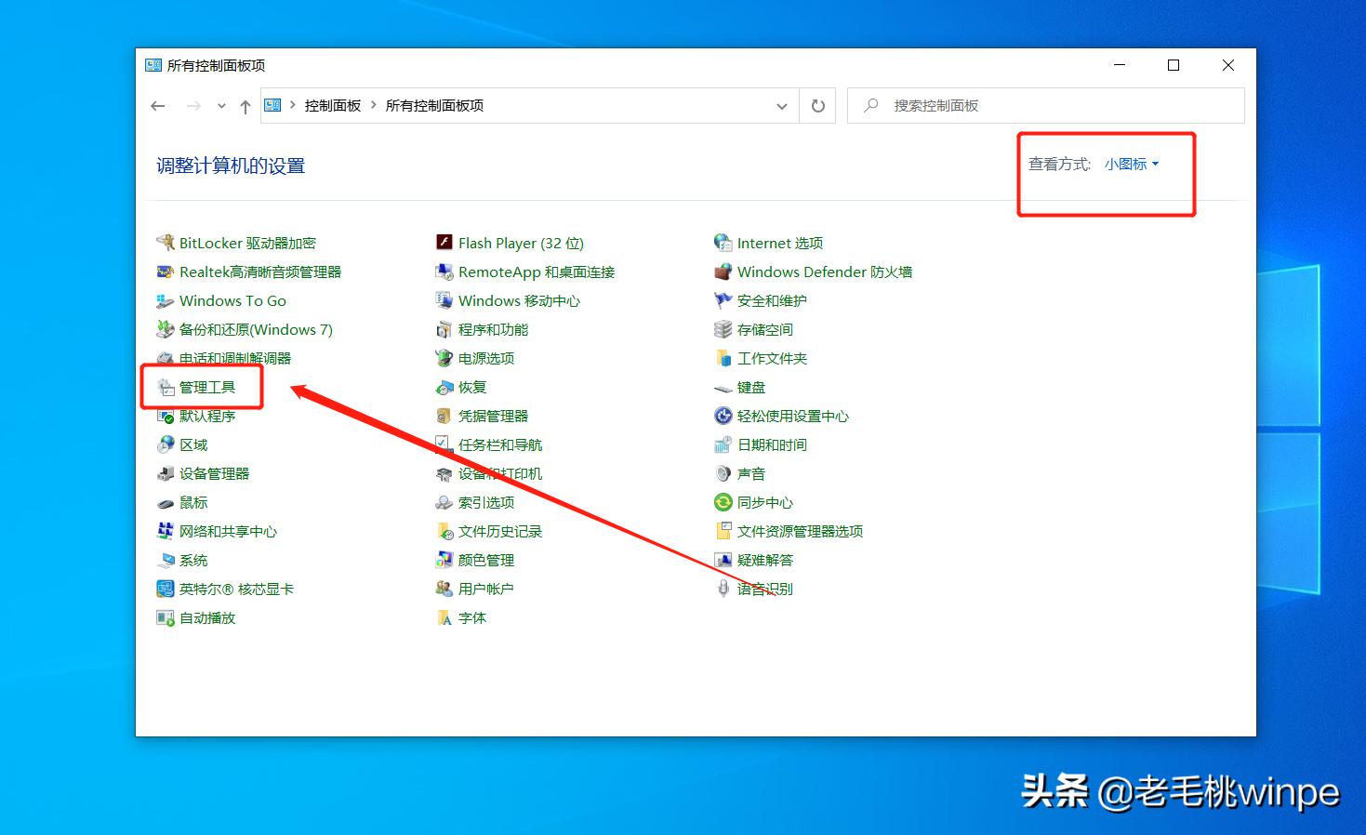Click the back navigation arrow
The width and height of the screenshot is (1366, 835).
[158, 105]
